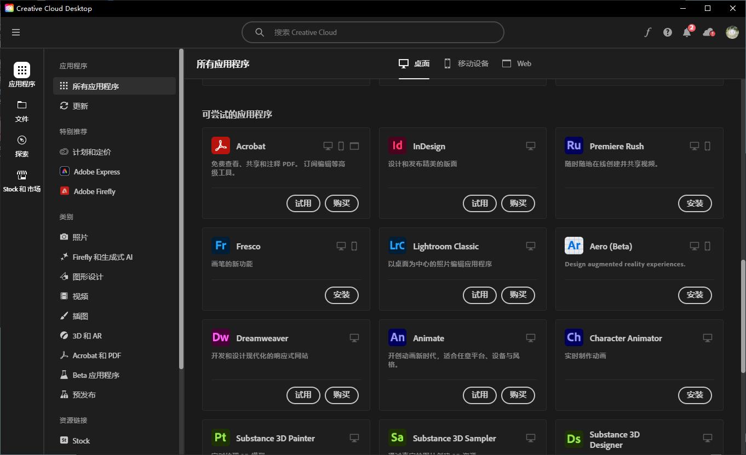Open the 3D 和 AR category
The height and width of the screenshot is (455, 746).
(x=114, y=335)
